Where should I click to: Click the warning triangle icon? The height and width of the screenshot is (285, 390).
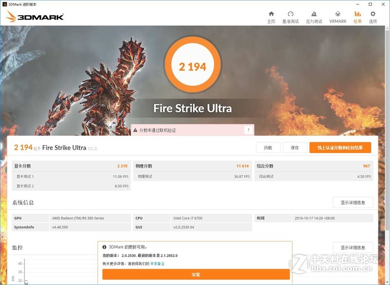[x=136, y=130]
